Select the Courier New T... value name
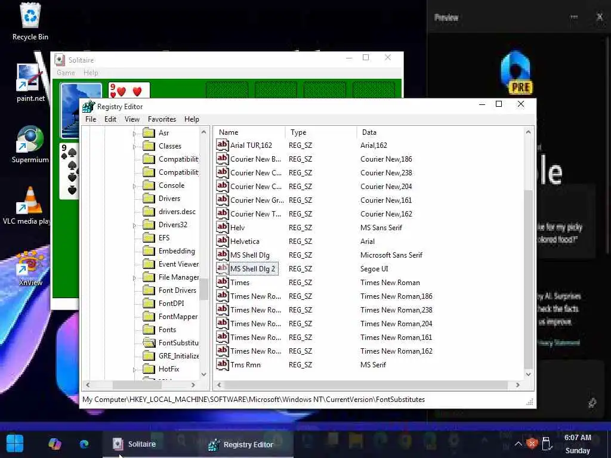Screen dimensions: 611x458 click(x=255, y=214)
